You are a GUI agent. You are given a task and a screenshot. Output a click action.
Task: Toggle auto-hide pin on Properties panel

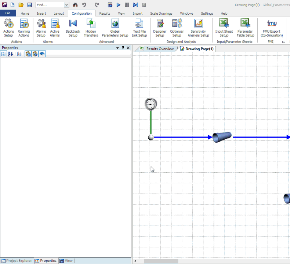(x=123, y=48)
